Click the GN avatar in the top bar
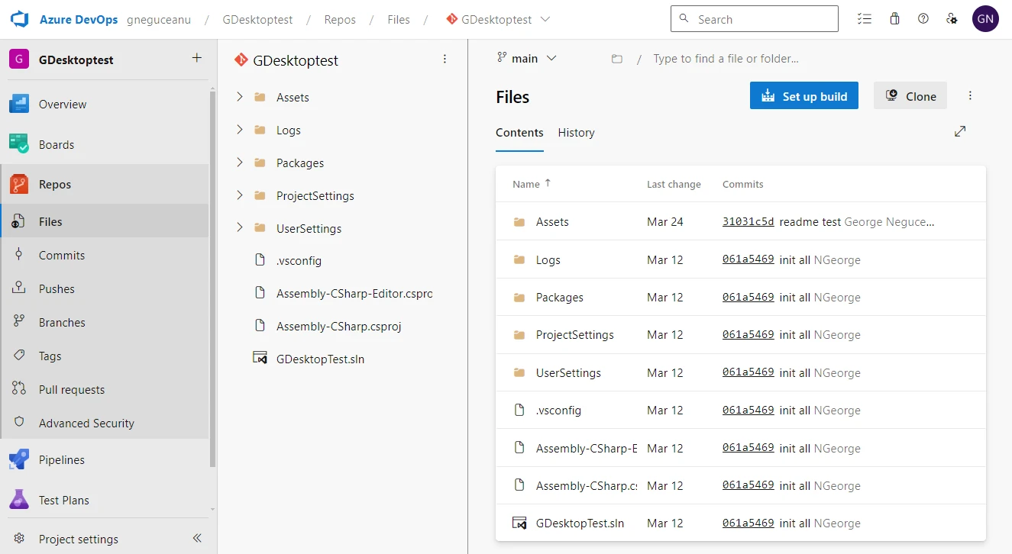Viewport: 1012px width, 554px height. coord(985,18)
